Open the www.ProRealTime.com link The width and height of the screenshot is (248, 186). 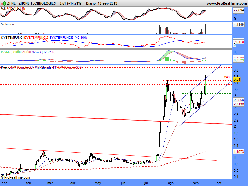[x=227, y=3]
